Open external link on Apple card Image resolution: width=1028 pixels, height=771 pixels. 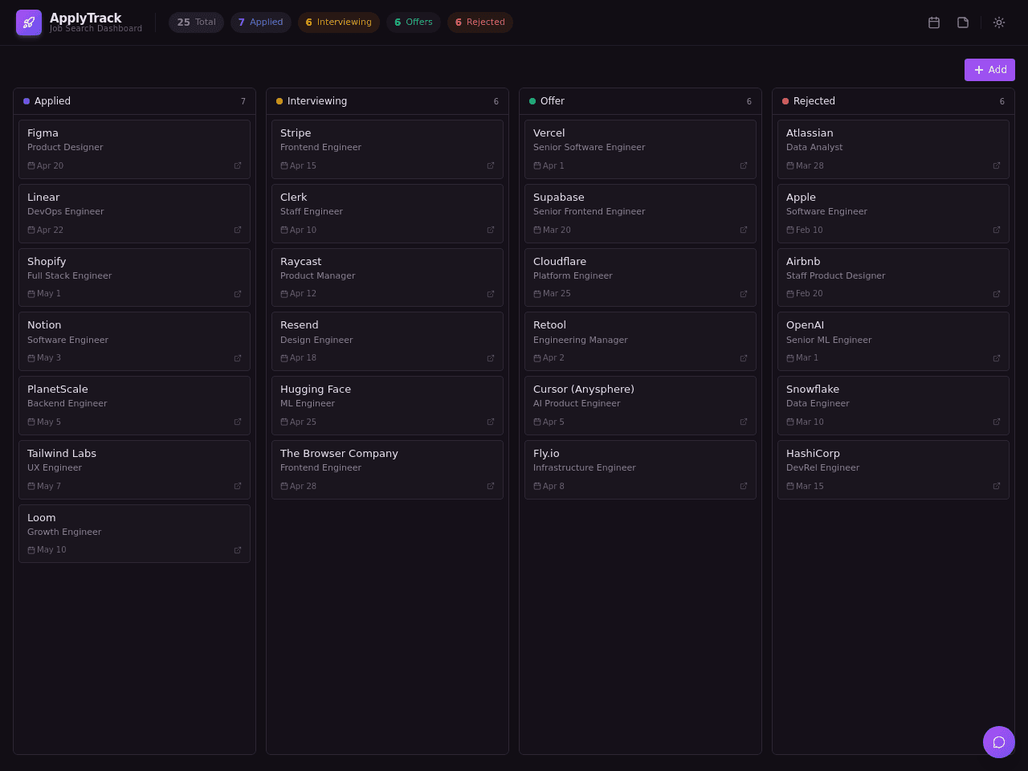(x=997, y=230)
